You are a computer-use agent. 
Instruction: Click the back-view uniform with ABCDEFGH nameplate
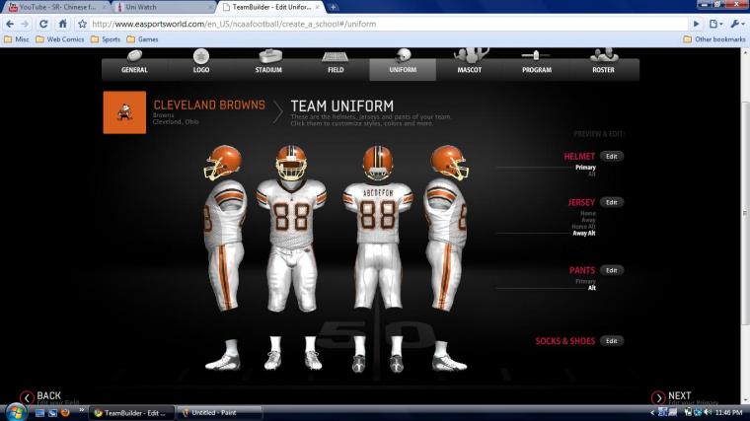(x=378, y=258)
